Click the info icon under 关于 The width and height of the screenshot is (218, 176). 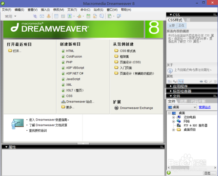point(170,71)
